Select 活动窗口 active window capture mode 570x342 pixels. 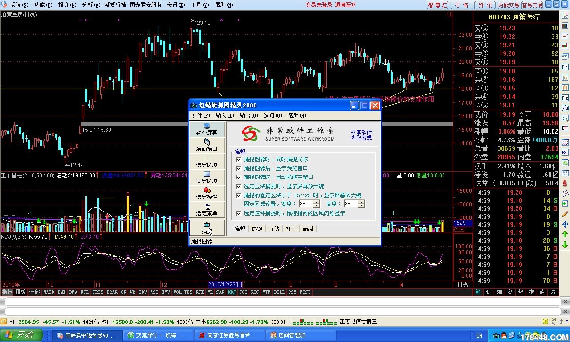point(207,146)
